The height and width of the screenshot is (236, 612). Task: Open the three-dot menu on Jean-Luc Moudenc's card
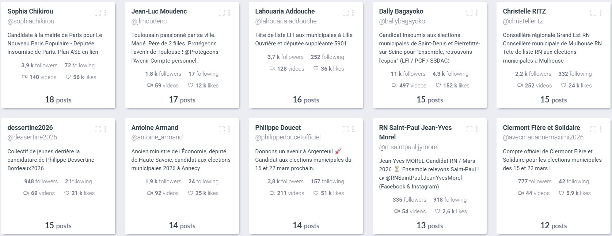tap(229, 13)
